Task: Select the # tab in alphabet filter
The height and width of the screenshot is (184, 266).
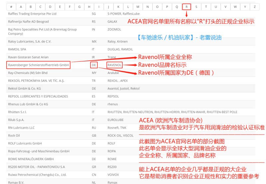Action: click(11, 7)
